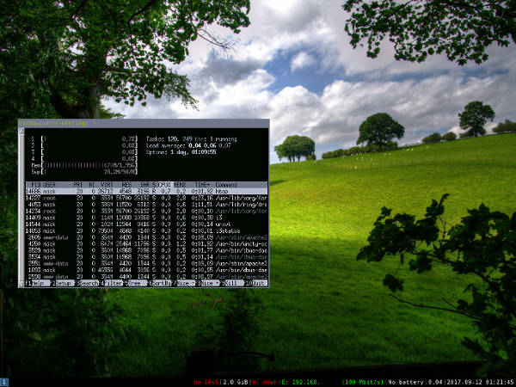Click the Uptime text
516x387 pixels.
181,152
